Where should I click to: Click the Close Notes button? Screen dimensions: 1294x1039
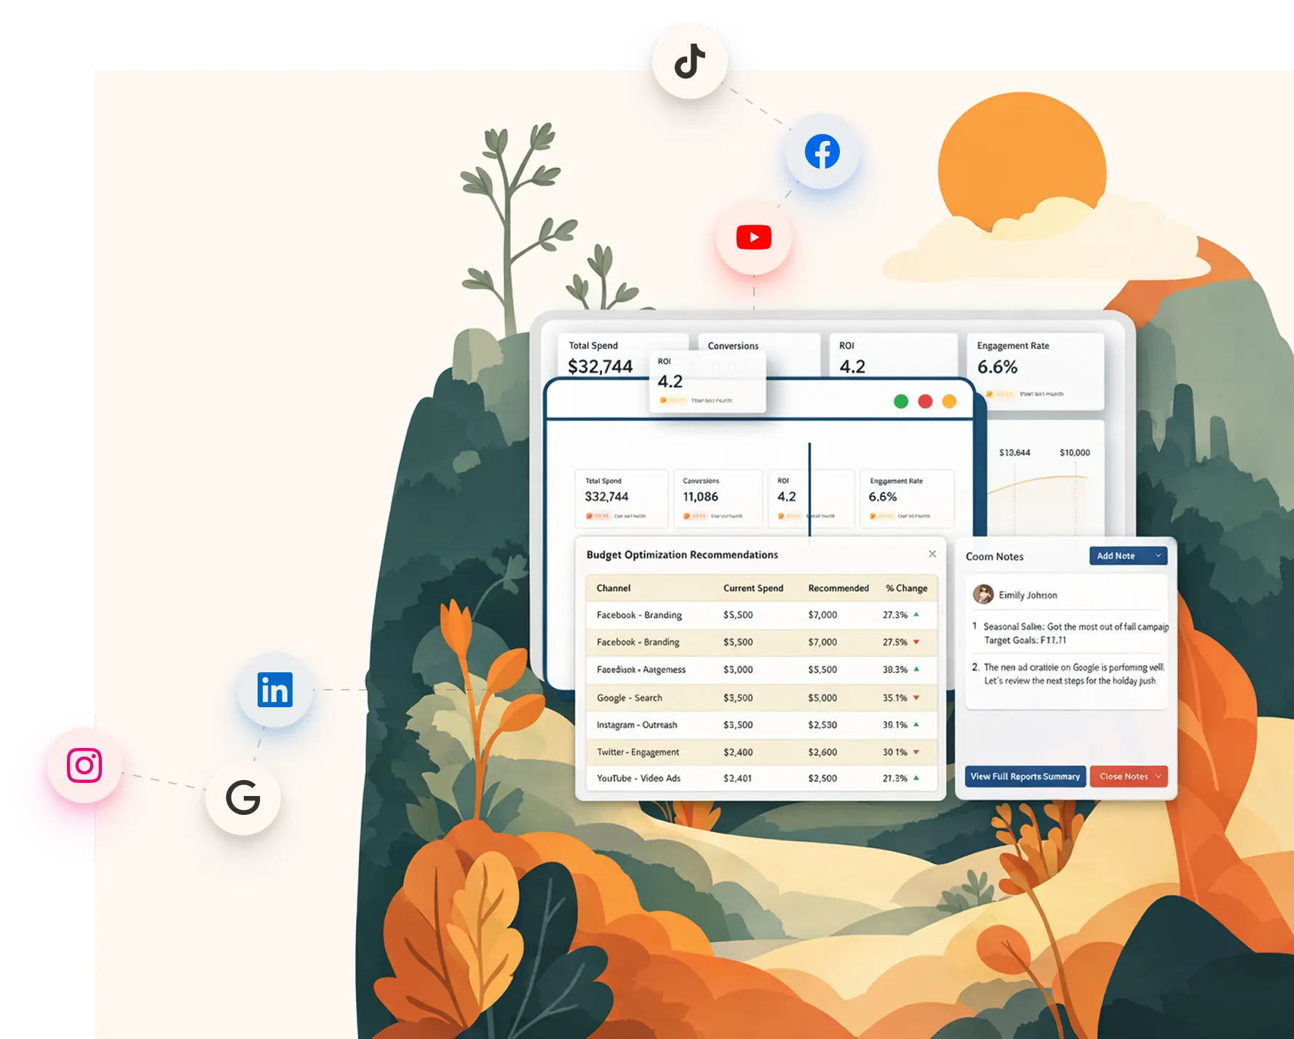[1129, 776]
